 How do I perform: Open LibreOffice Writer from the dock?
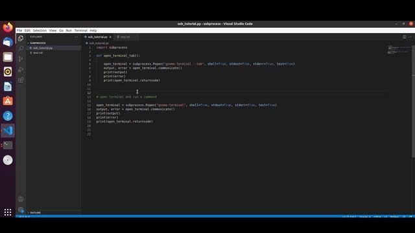pyautogui.click(x=8, y=86)
